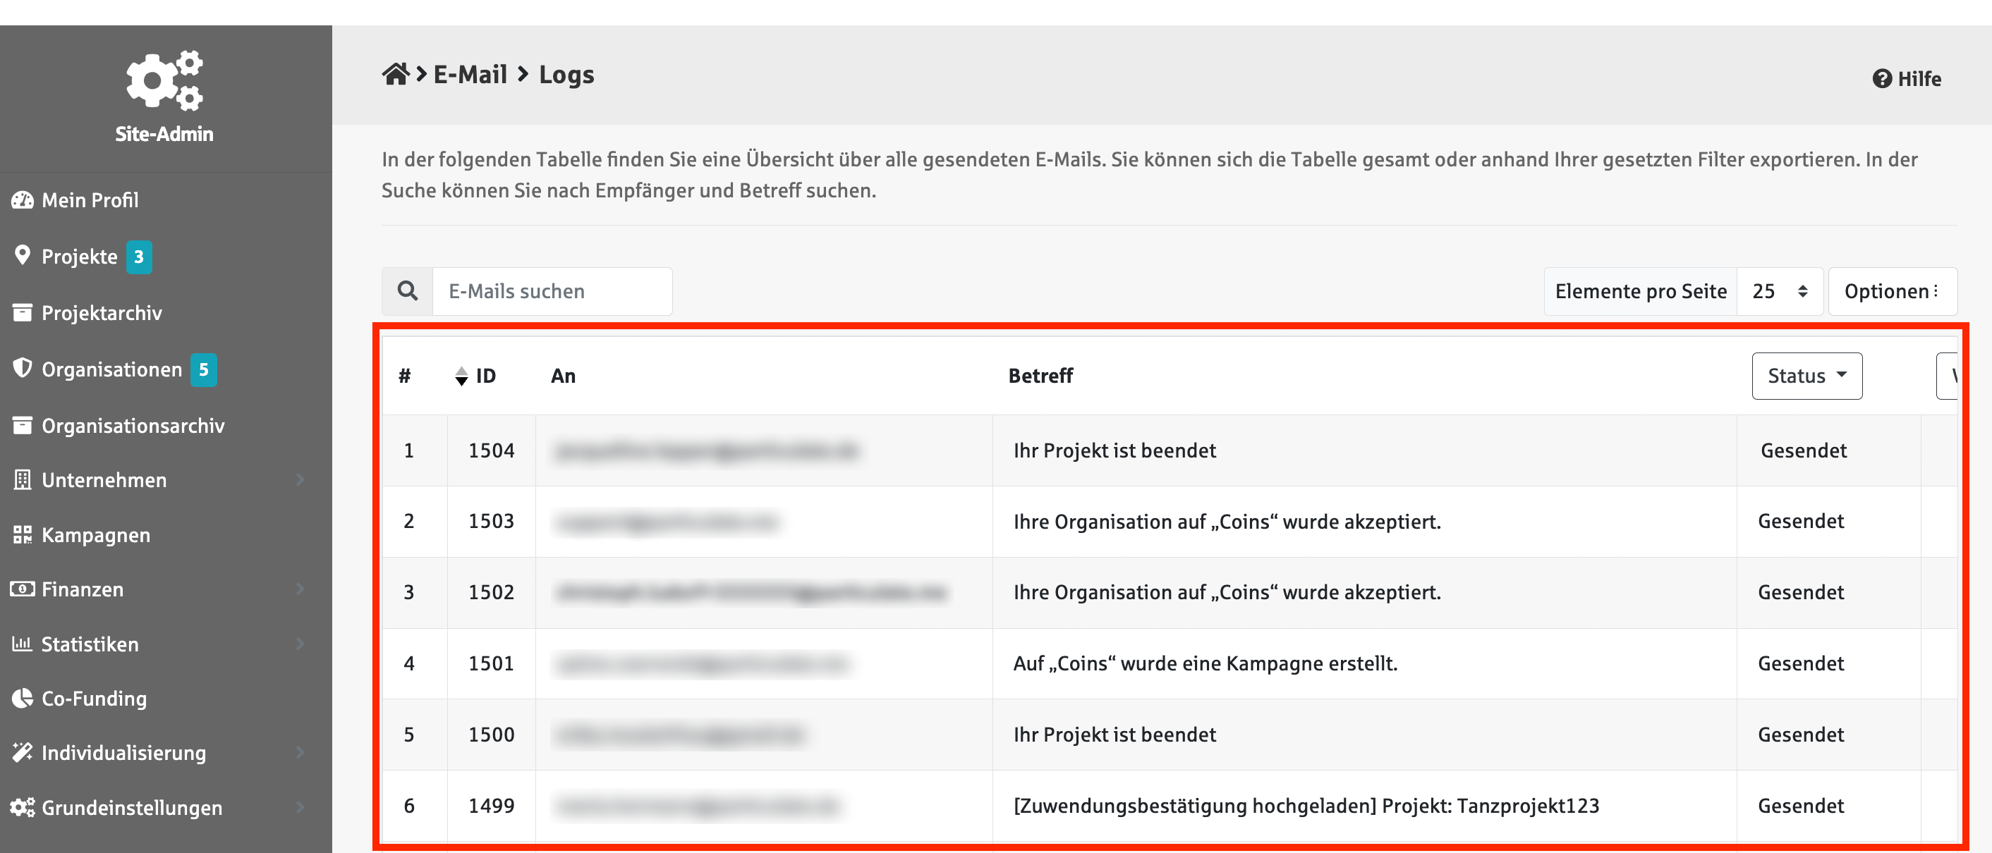Click the Site-Admin gears logo
The width and height of the screenshot is (1992, 853).
(164, 80)
